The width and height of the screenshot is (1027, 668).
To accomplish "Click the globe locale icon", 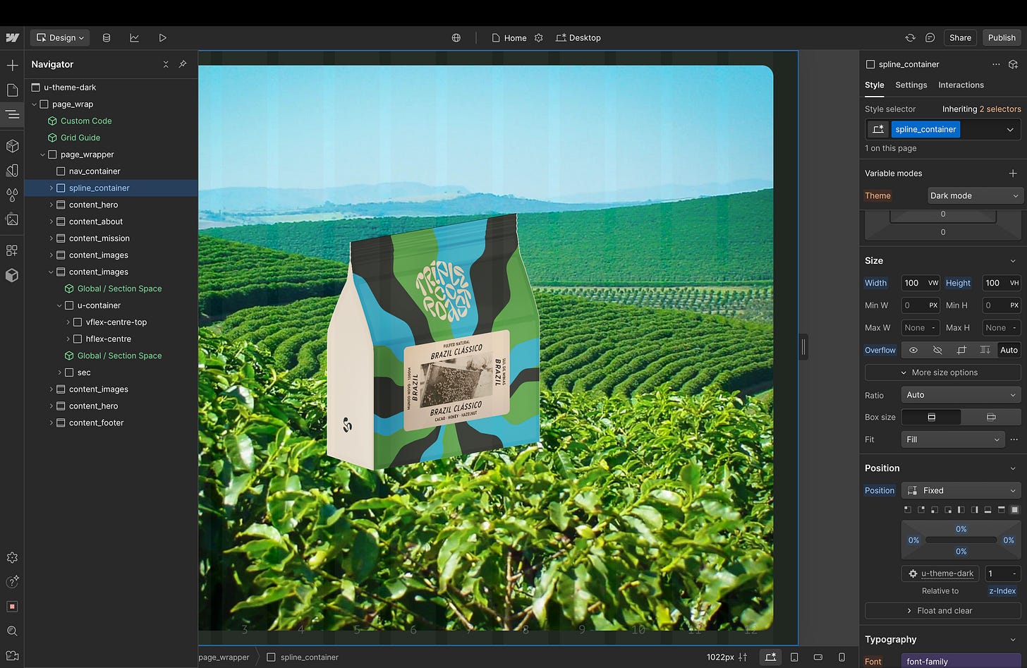I will (456, 37).
